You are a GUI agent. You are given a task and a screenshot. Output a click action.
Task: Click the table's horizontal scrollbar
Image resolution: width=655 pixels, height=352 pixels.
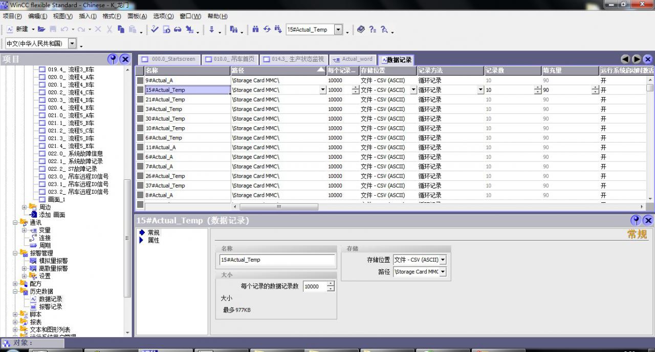tap(279, 207)
